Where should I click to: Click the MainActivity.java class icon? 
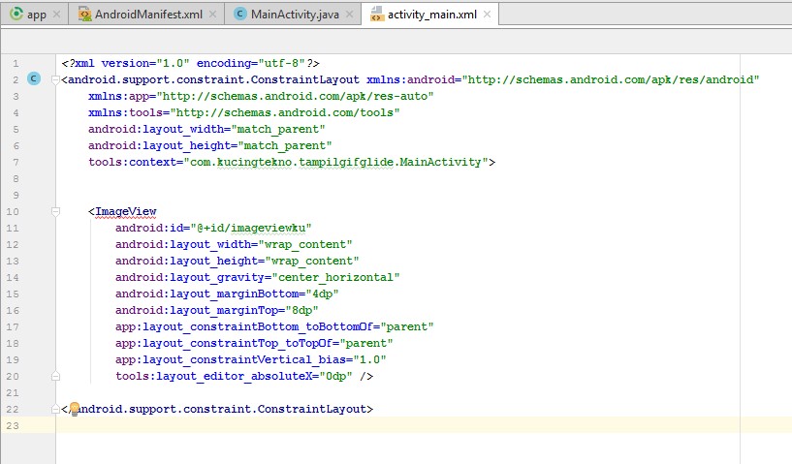click(x=240, y=15)
